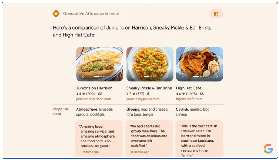Viewport: 279px width, 160px height.
Task: Open the High Hat Cafe catfish photo
Action: 200,63
